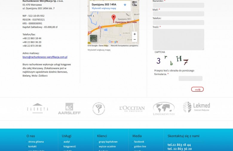Click the Aarsleff client logo
This screenshot has height=151, width=233.
coord(69,109)
